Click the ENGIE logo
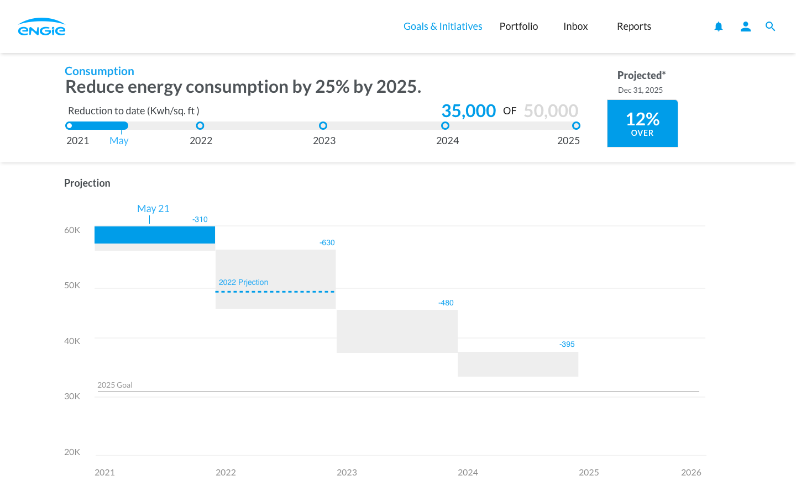This screenshot has height=497, width=796. [x=41, y=27]
